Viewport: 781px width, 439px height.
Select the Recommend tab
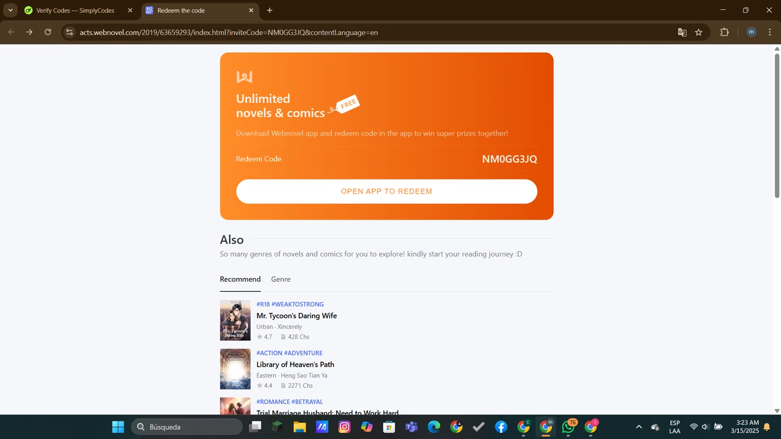pos(240,279)
